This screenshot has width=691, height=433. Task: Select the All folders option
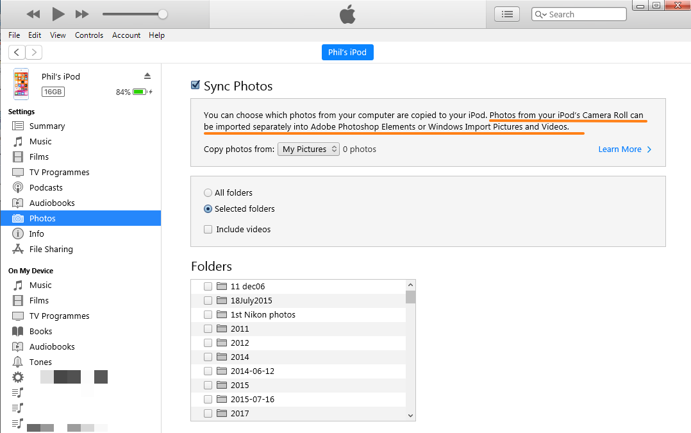point(208,192)
